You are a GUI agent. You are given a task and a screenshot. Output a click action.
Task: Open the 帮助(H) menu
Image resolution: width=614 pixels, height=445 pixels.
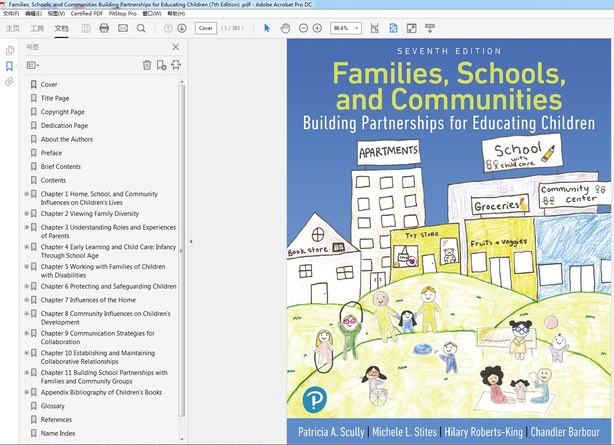click(x=176, y=14)
